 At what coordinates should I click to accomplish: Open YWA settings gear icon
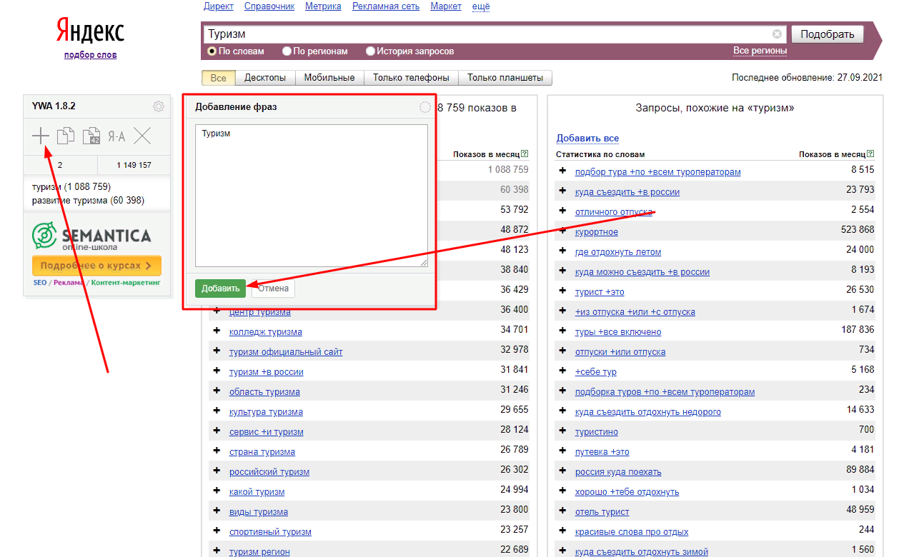pos(159,106)
